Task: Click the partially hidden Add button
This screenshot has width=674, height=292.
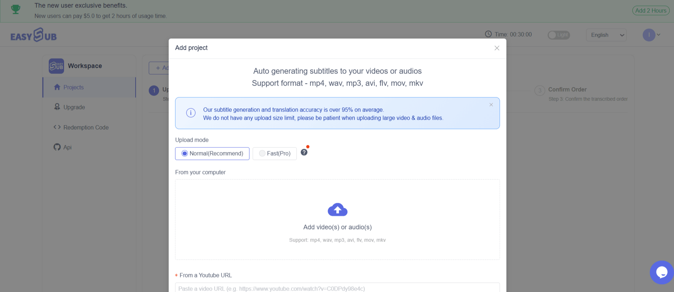Action: 159,68
